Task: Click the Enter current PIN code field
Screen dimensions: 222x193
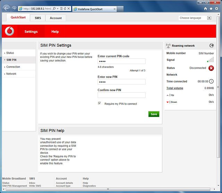Action: pos(121,61)
